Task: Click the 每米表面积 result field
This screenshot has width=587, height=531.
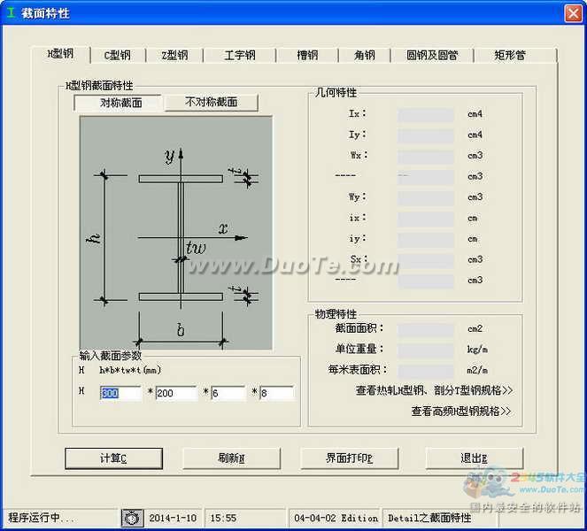Action: (426, 371)
